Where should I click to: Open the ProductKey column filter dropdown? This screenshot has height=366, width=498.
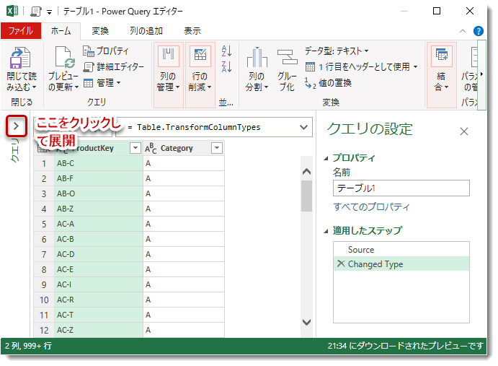135,148
